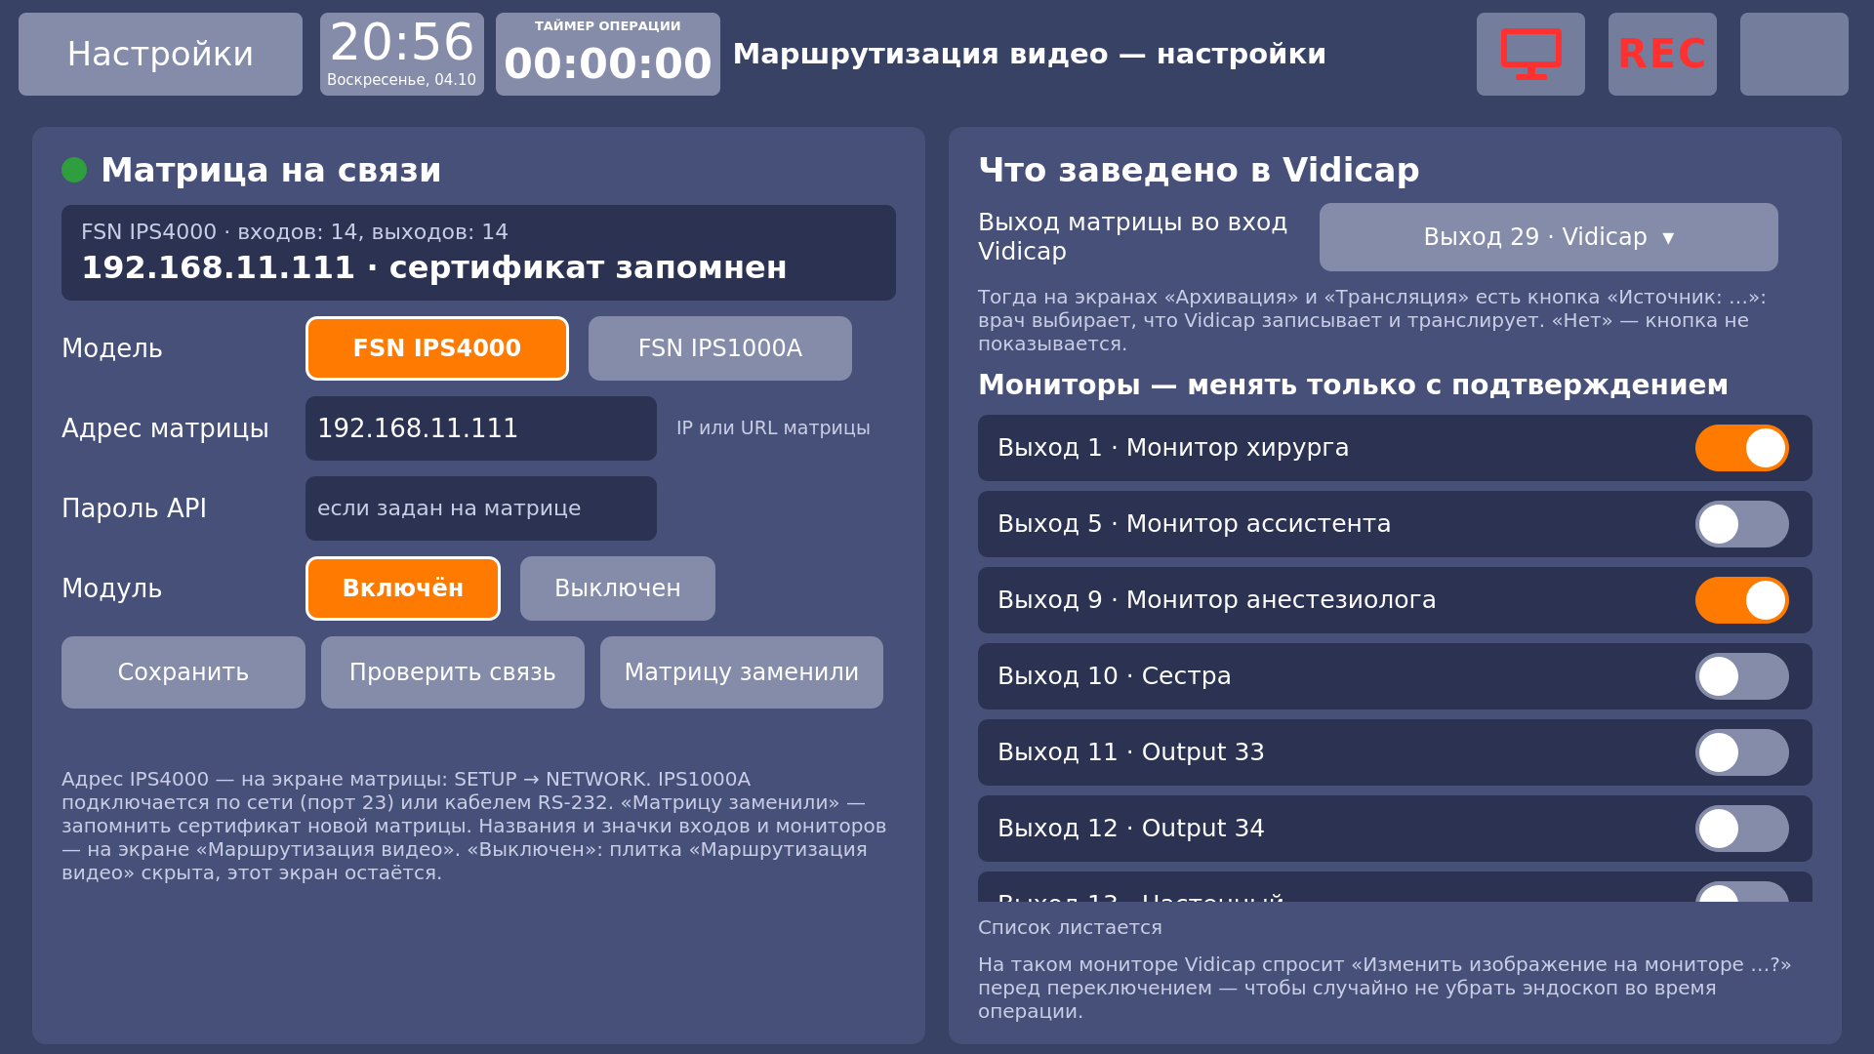Enable the Выход 11 Output 33 switch
Viewport: 1874px width, 1054px height.
click(1742, 752)
